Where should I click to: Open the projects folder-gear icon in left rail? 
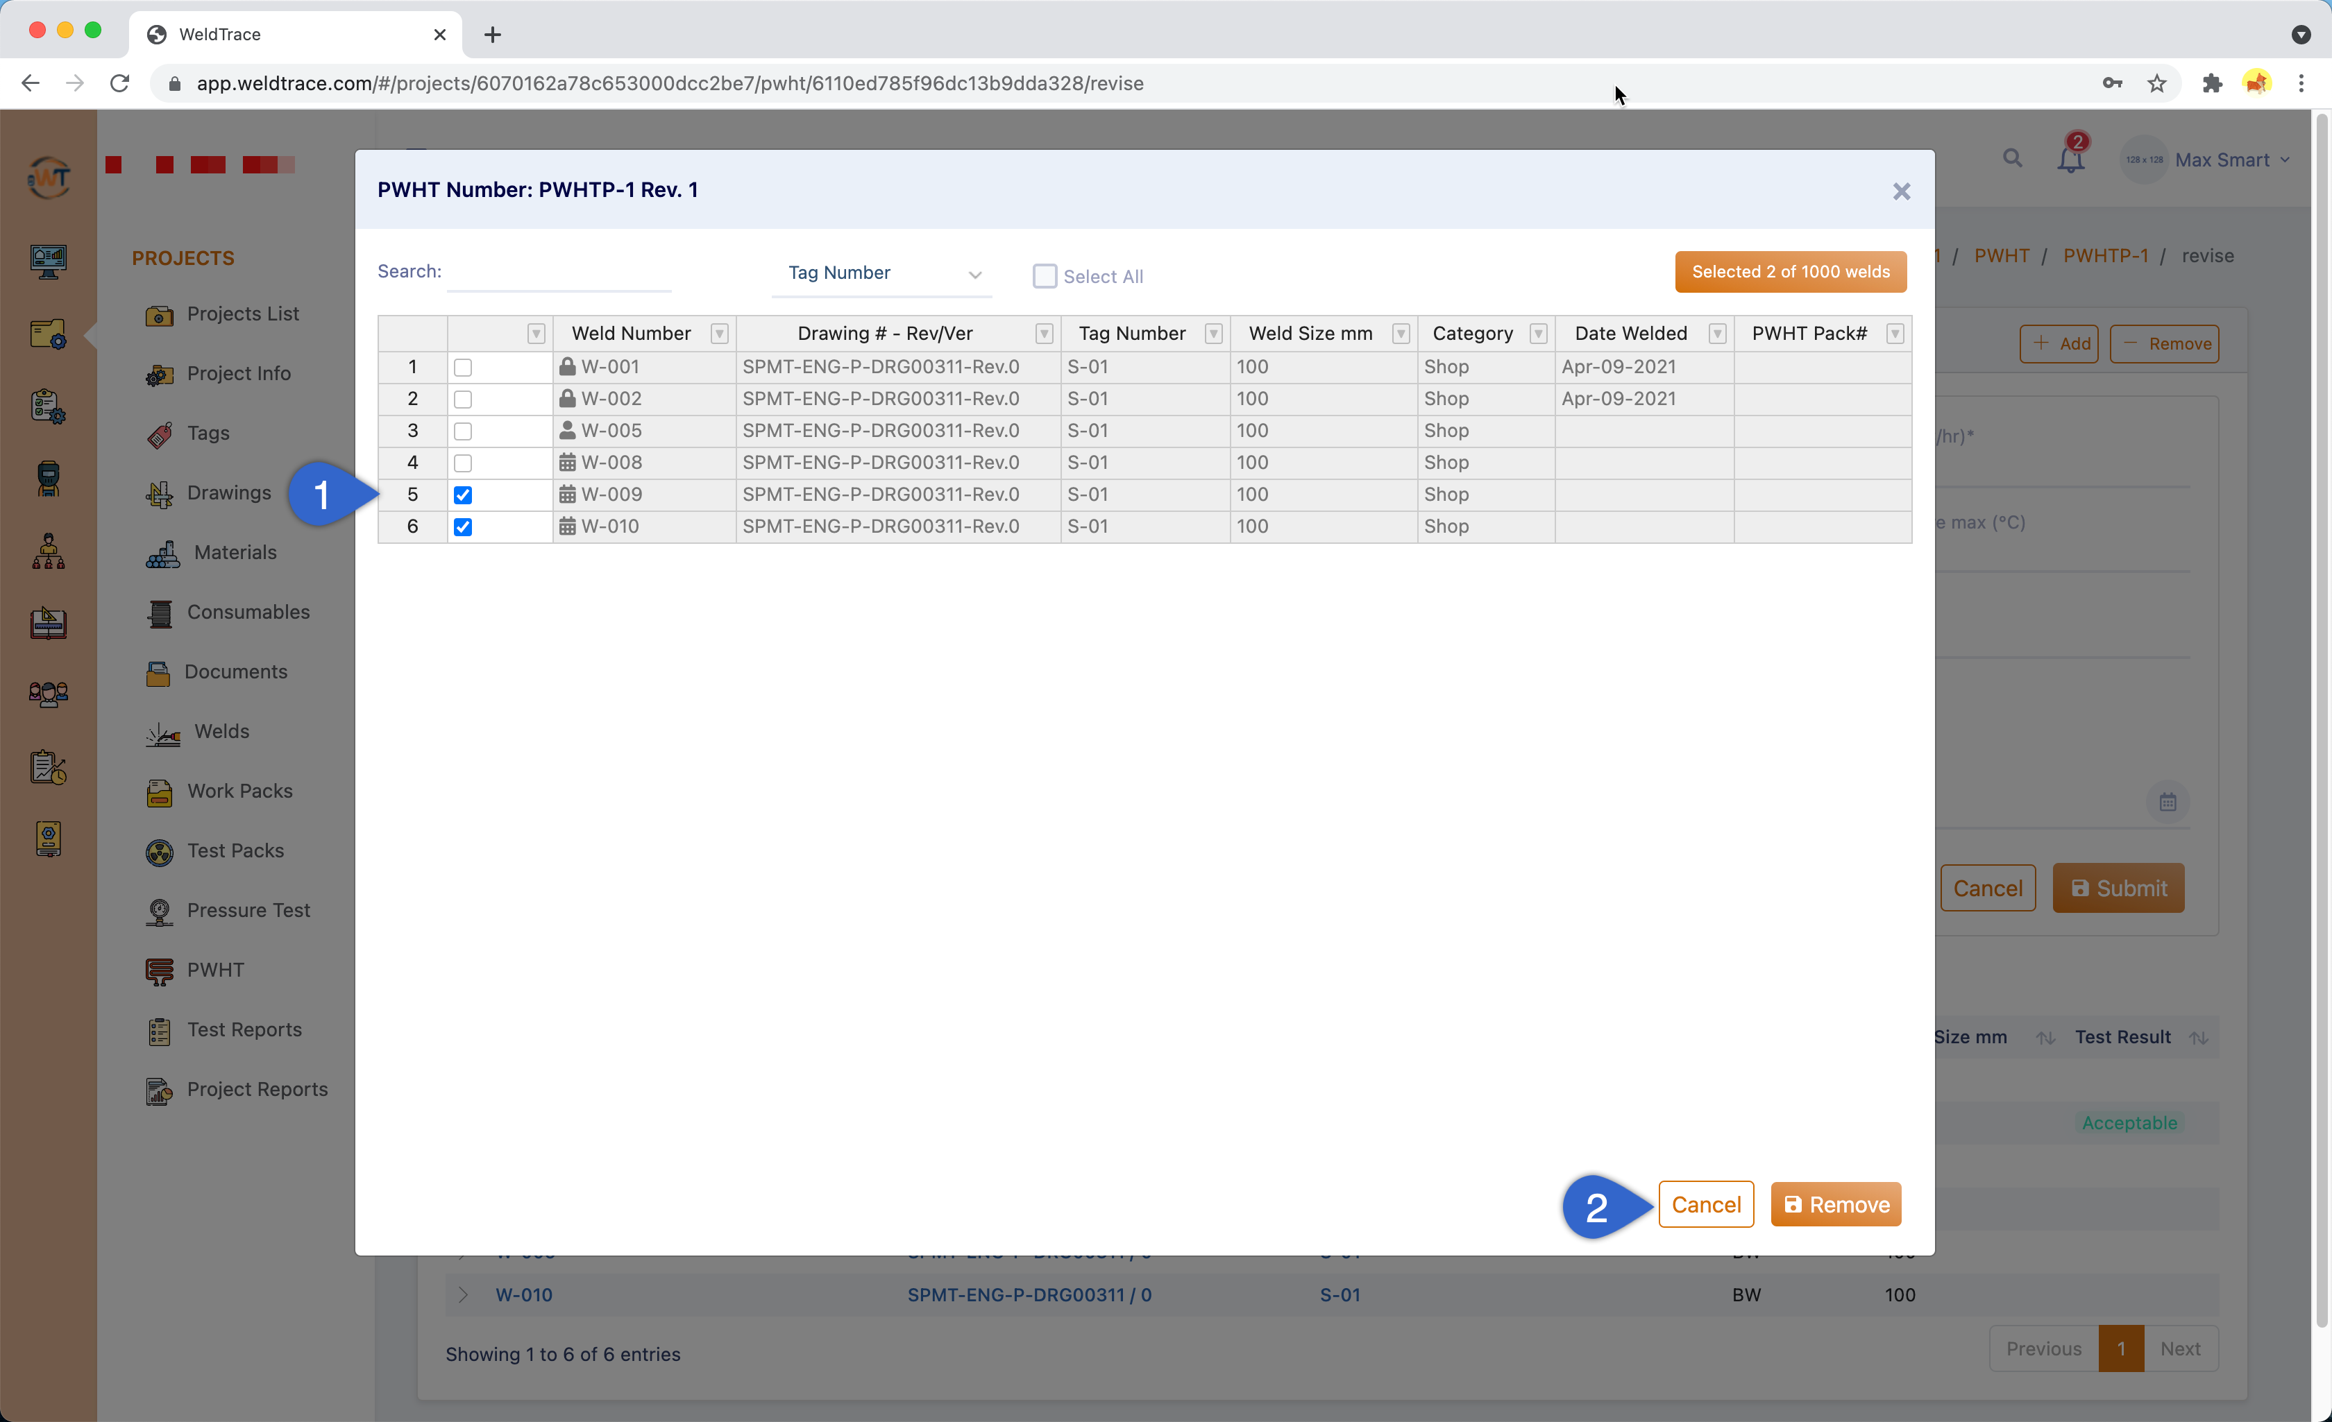[49, 334]
